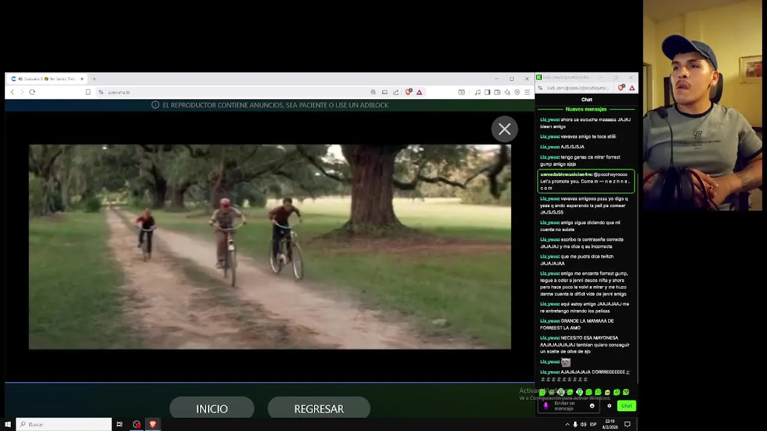
Task: Open Brave Shields in the Kick chat window
Action: pyautogui.click(x=622, y=88)
